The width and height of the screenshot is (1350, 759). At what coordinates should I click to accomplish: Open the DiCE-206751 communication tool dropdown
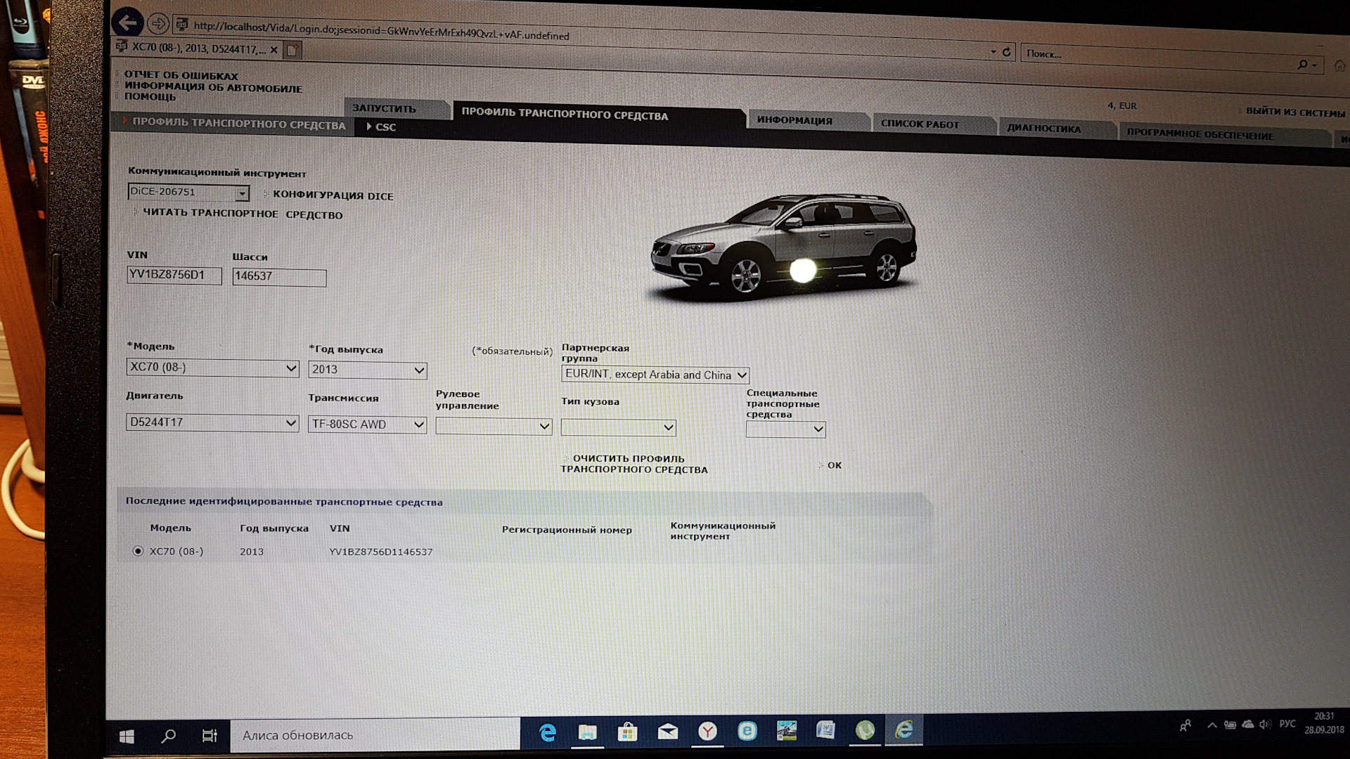188,192
